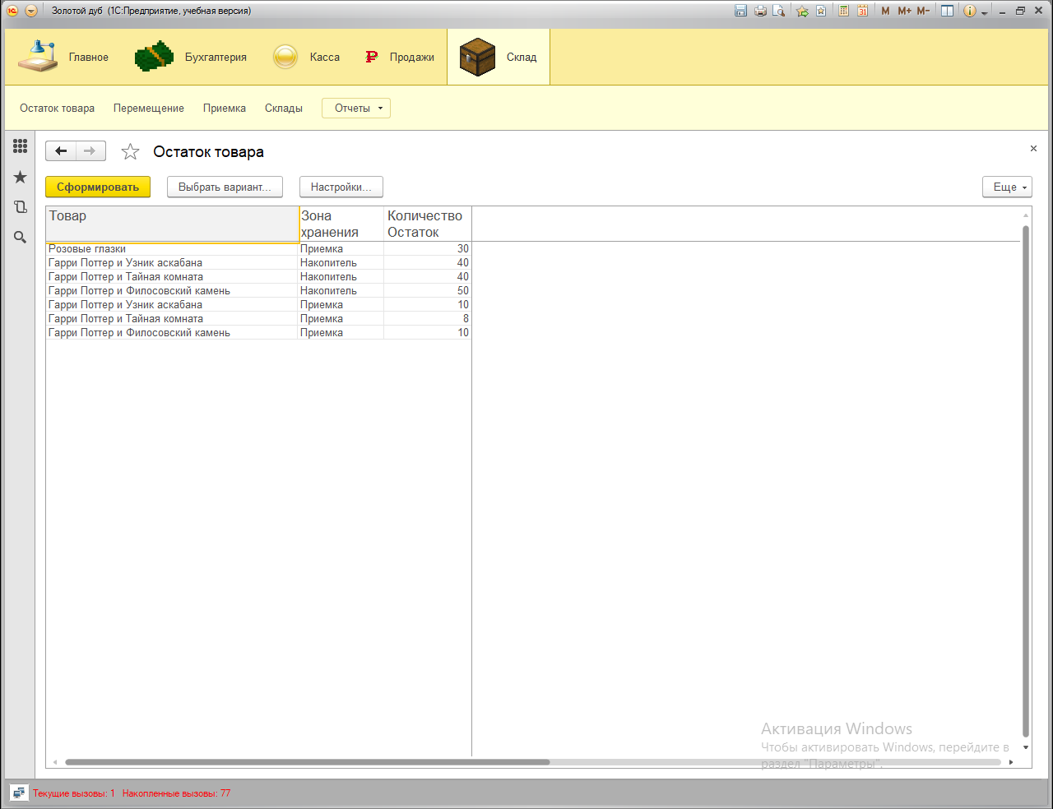
Task: Open the Calculator icon
Action: point(843,11)
